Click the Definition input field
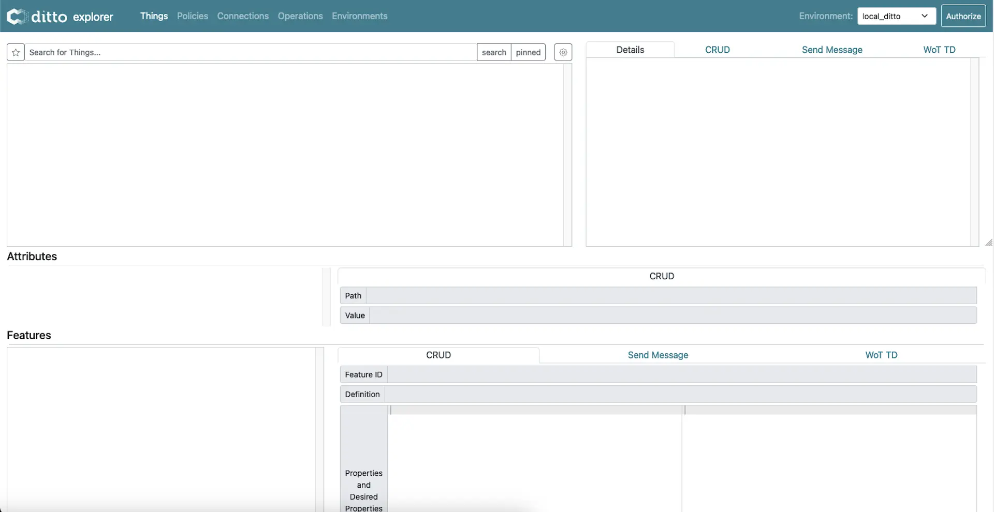The width and height of the screenshot is (994, 512). tap(680, 395)
